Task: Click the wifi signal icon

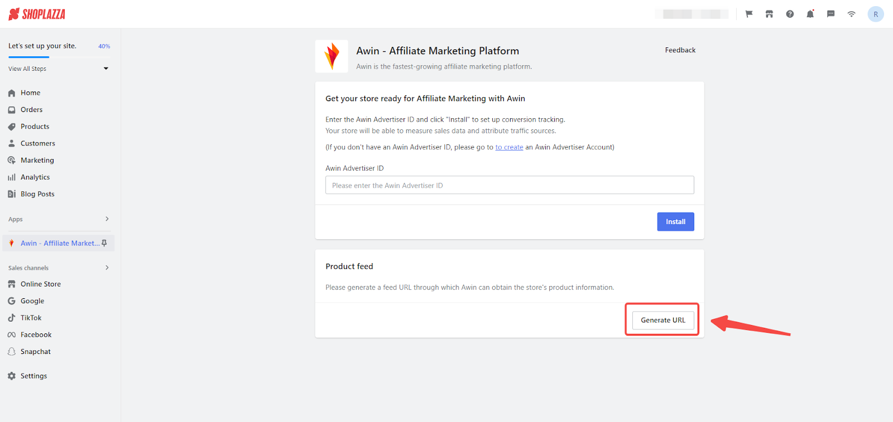Action: [x=851, y=14]
